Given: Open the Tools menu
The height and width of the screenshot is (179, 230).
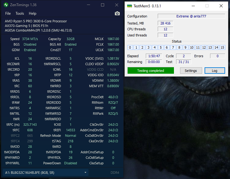Looking at the screenshot, I should [x=20, y=13].
